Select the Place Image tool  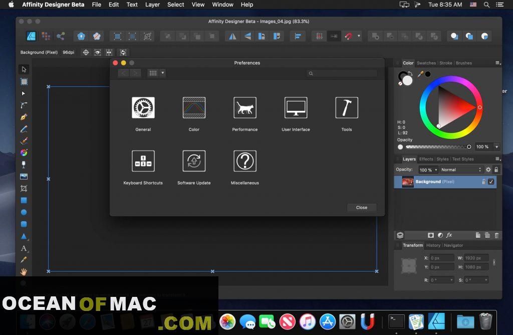[24, 177]
